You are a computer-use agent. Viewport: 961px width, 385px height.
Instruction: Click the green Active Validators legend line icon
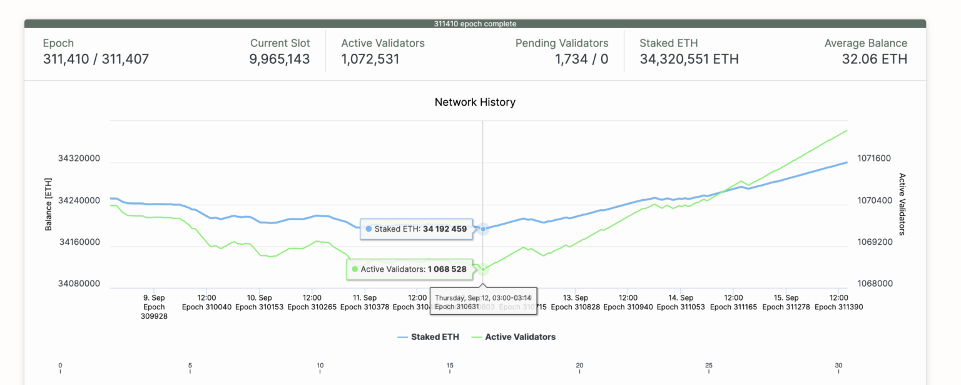[x=476, y=337]
